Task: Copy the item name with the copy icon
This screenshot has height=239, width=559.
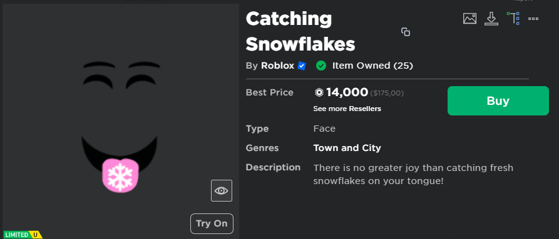Action: click(x=406, y=32)
